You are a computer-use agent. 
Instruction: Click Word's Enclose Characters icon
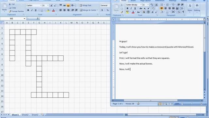click(x=148, y=12)
